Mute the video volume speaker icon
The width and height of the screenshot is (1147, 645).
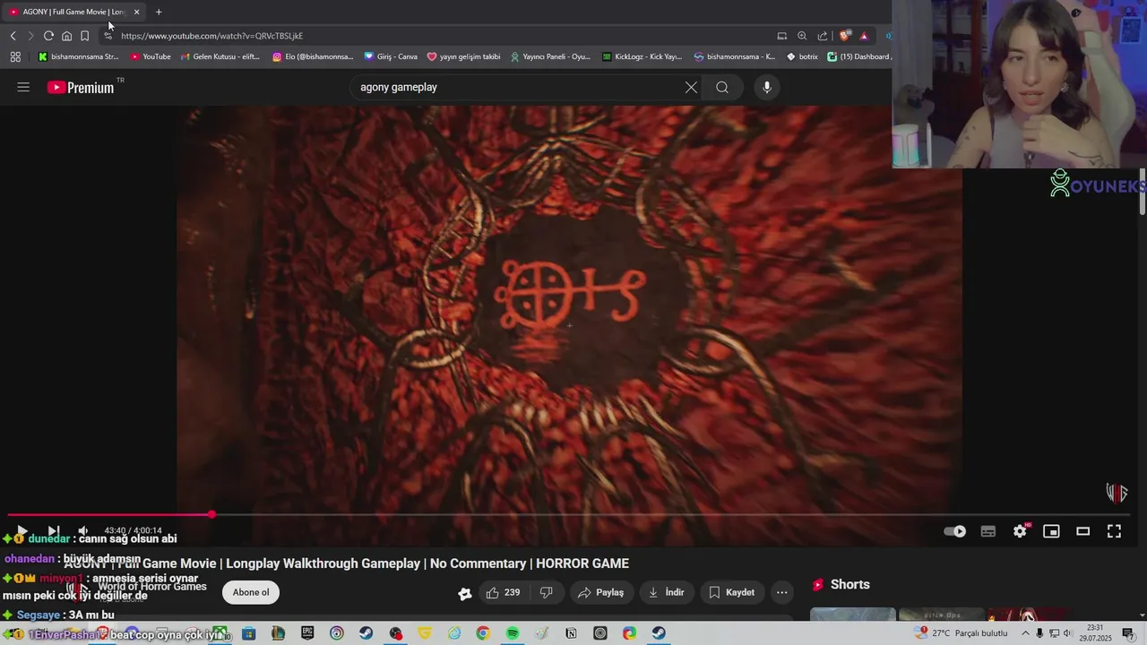point(83,531)
